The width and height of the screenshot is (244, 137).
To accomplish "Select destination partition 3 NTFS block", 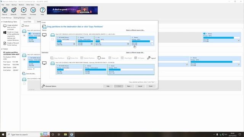I will pos(131,69).
